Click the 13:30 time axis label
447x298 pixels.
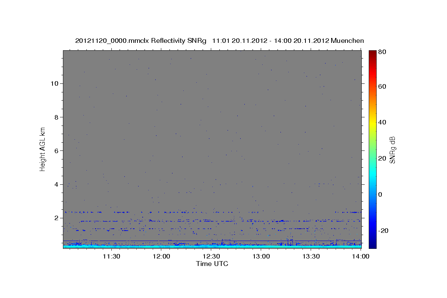click(x=311, y=256)
